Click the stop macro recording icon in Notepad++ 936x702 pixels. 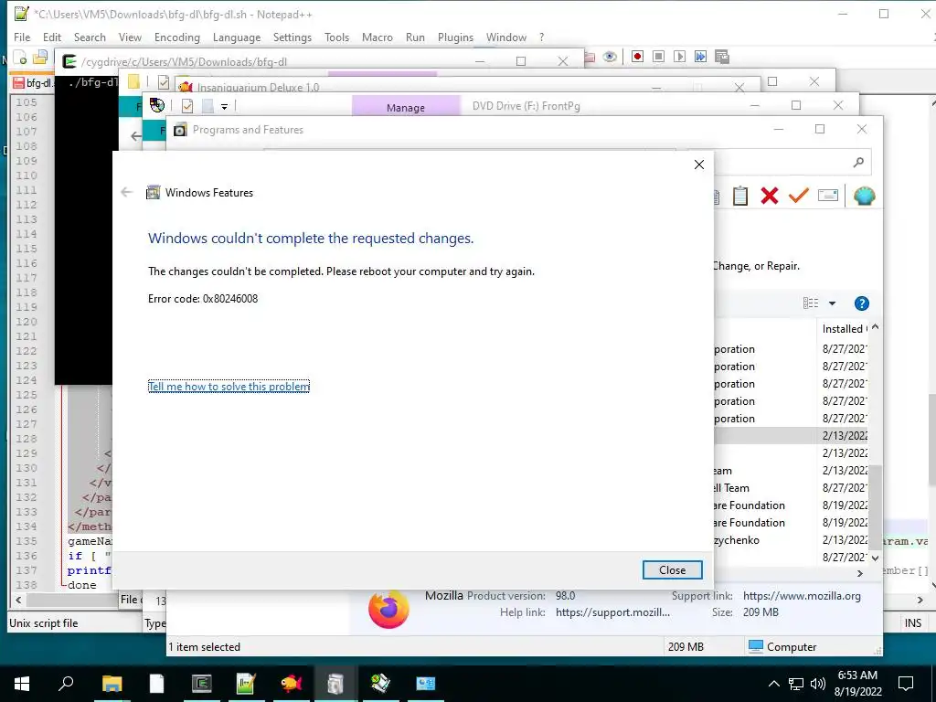[x=658, y=56]
